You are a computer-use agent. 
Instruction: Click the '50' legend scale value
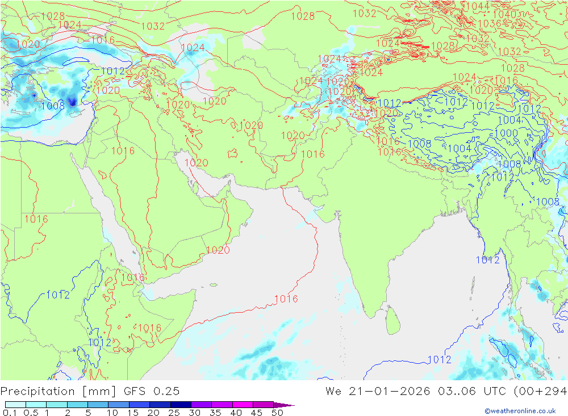[x=277, y=413]
